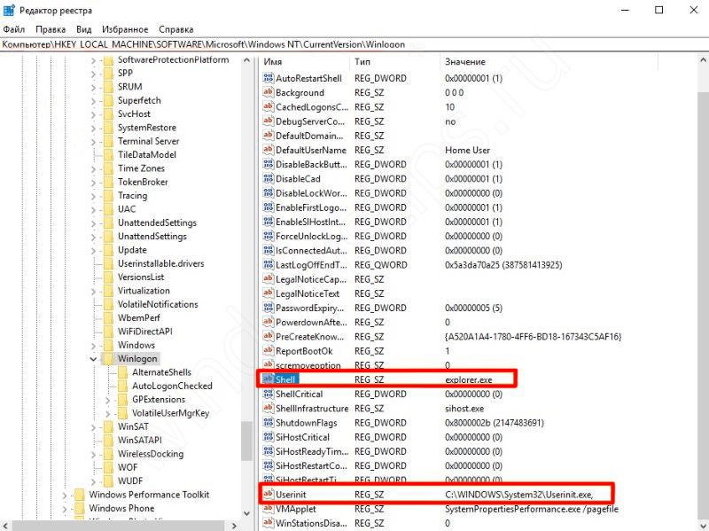Image resolution: width=709 pixels, height=531 pixels.
Task: Click the tree pane vertical scrollbar thumb
Action: 246,441
